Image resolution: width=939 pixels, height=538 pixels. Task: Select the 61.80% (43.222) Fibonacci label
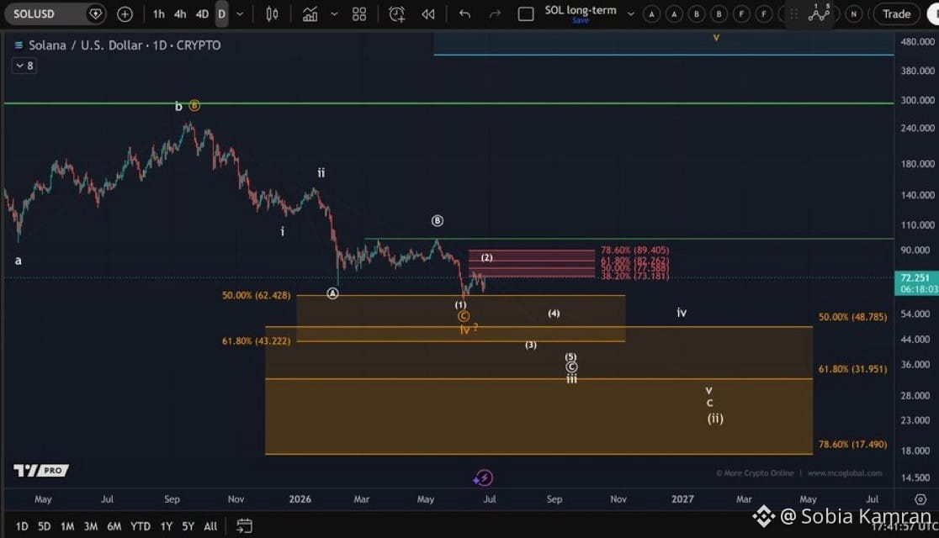[x=256, y=340]
